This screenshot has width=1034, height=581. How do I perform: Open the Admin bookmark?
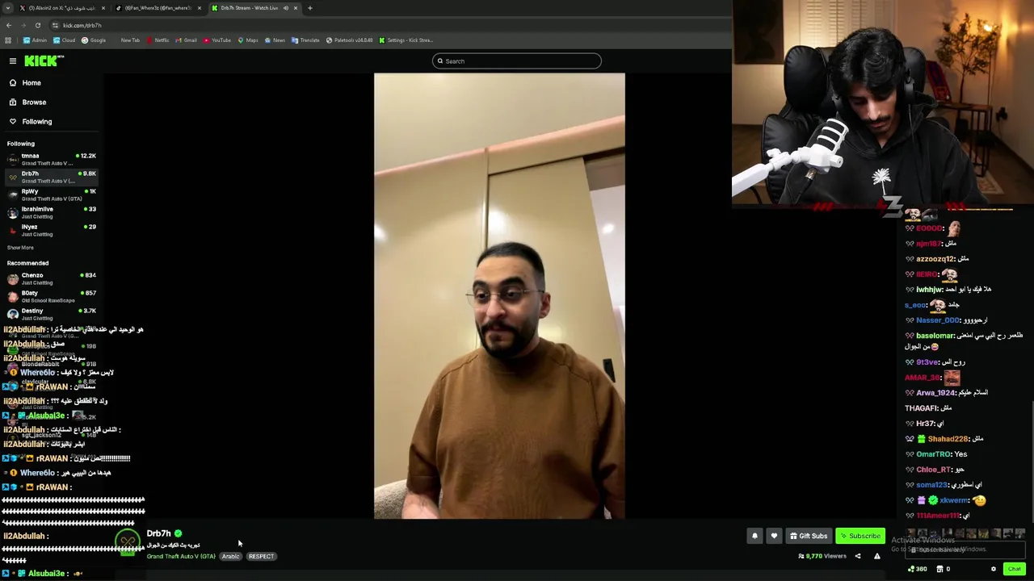(x=36, y=40)
